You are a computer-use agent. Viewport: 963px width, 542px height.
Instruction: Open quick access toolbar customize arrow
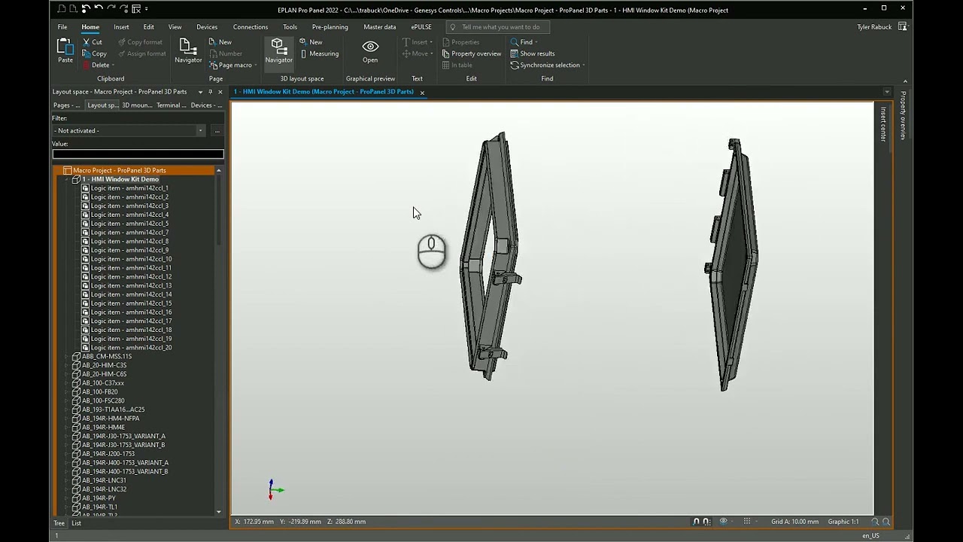click(x=146, y=8)
